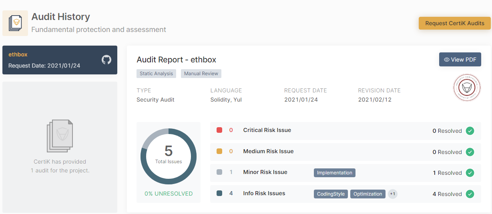Image resolution: width=492 pixels, height=214 pixels.
Task: Click Request CertiK Audits button
Action: [x=455, y=23]
